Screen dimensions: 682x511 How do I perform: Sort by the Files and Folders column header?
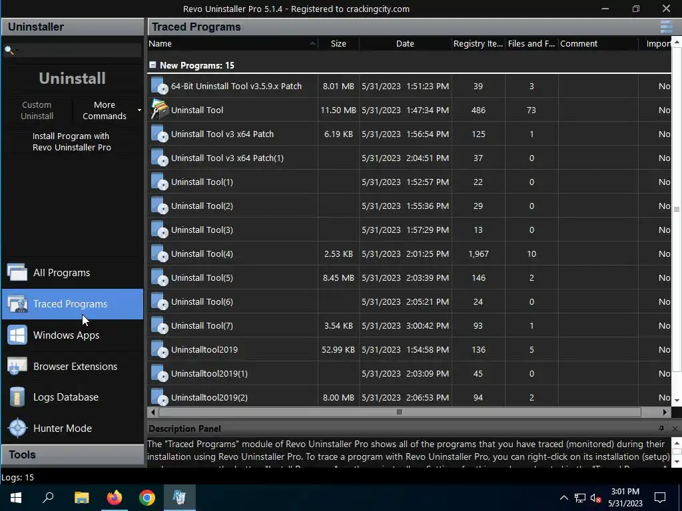(531, 43)
